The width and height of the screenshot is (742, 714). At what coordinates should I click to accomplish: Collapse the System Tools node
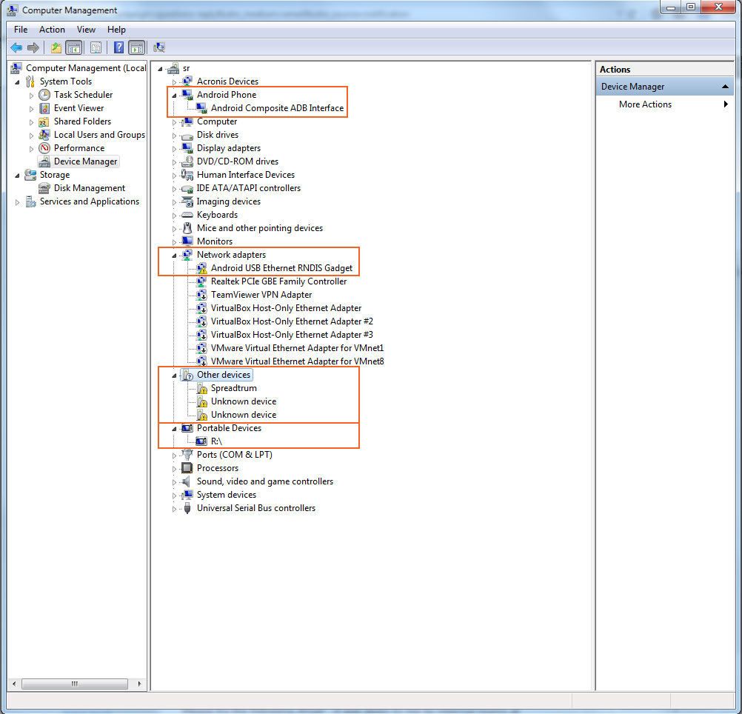[18, 82]
